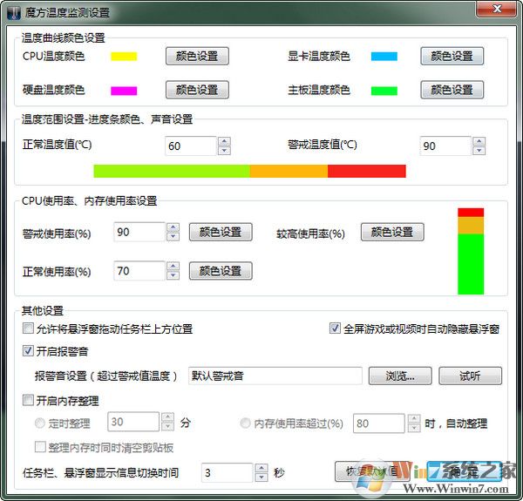
Task: Open 颜色设置 for 显卡温度颜色
Action: click(x=452, y=56)
